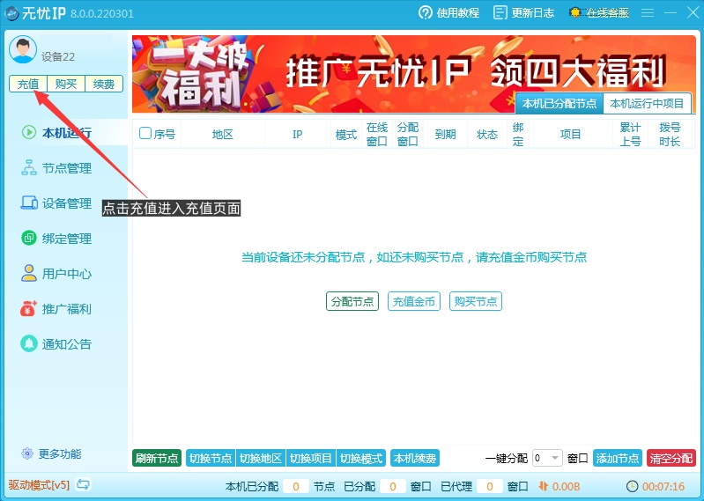Open 设备管理 menu item

click(66, 203)
